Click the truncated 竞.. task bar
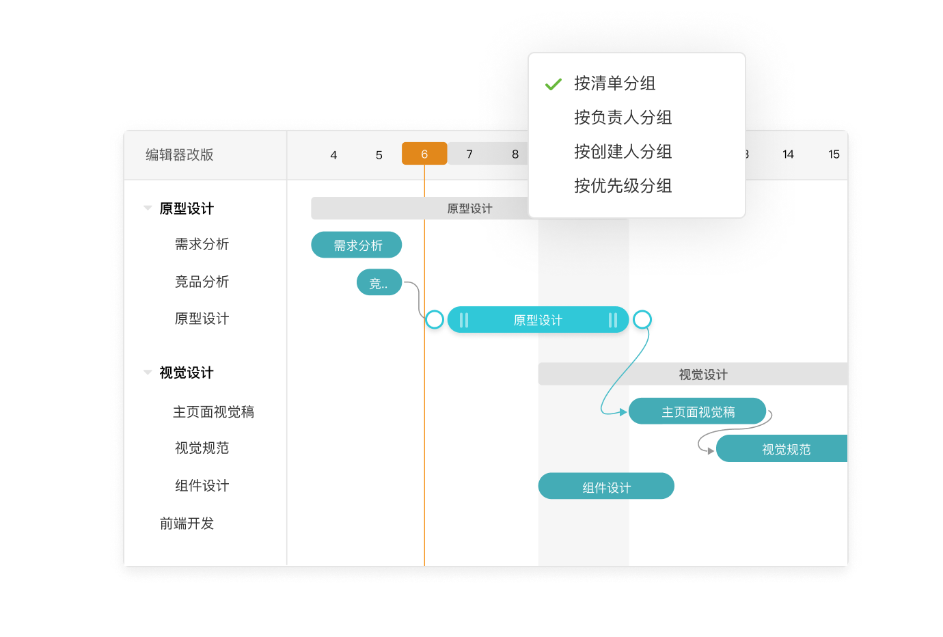Screen dimensions: 943x637 (x=379, y=282)
